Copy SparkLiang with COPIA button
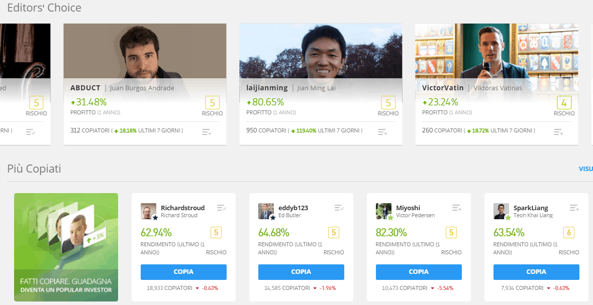Screen dimensions: 593x305 (536, 272)
